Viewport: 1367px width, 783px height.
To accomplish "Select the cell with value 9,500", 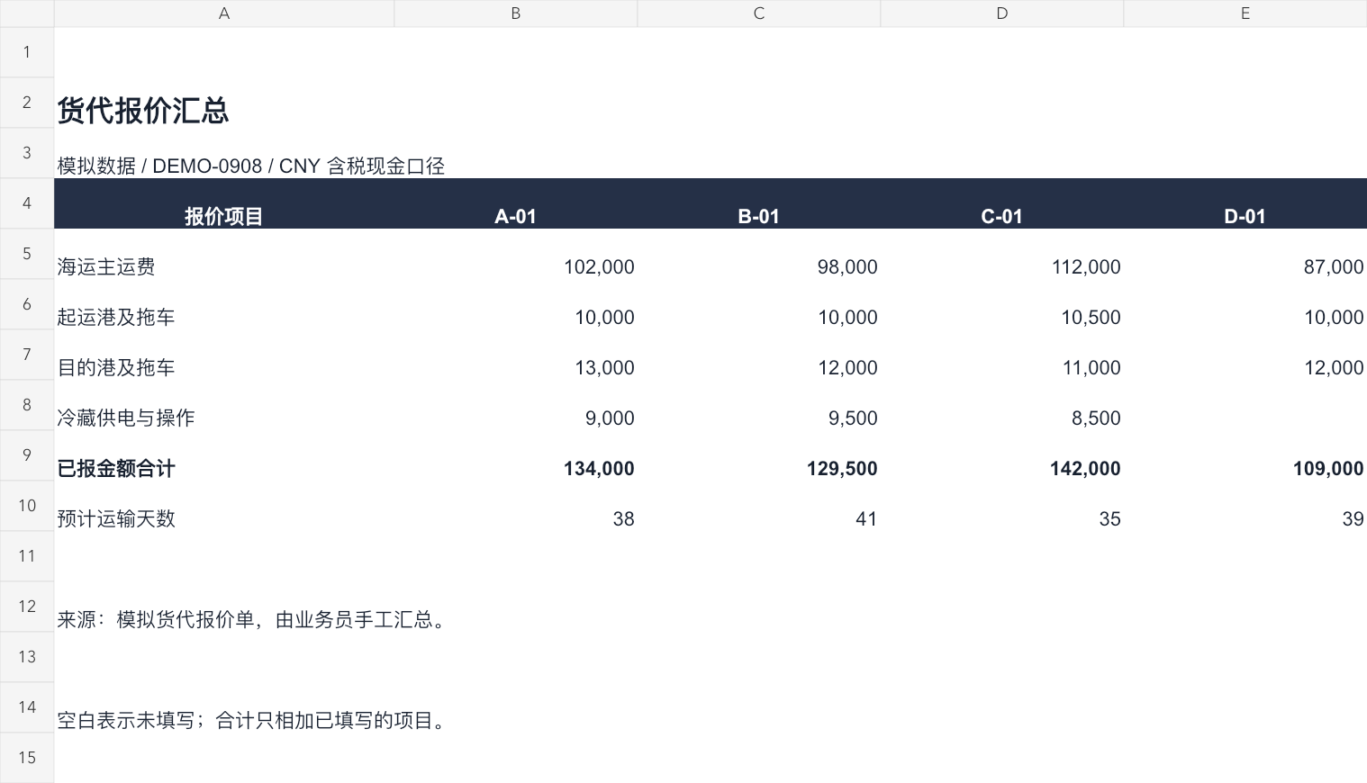I will click(759, 405).
